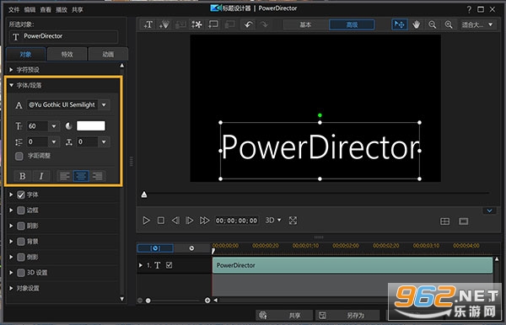Enable the 阴影 shadow checkbox
Screen dimensions: 506x325
21,226
